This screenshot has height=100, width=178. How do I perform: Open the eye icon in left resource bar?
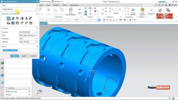click(2, 68)
